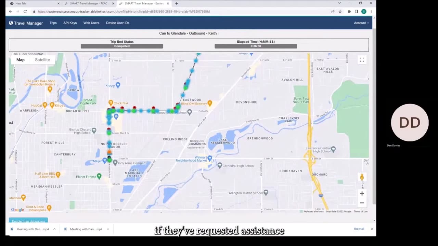
Task: Show all downloads
Action: coord(359,229)
